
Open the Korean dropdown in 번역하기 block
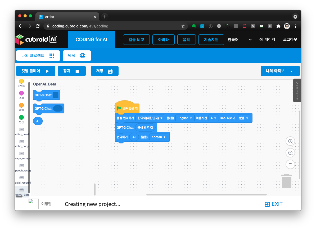pyautogui.click(x=159, y=137)
